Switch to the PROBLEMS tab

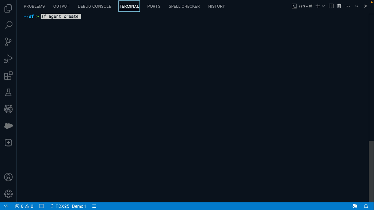click(x=34, y=6)
